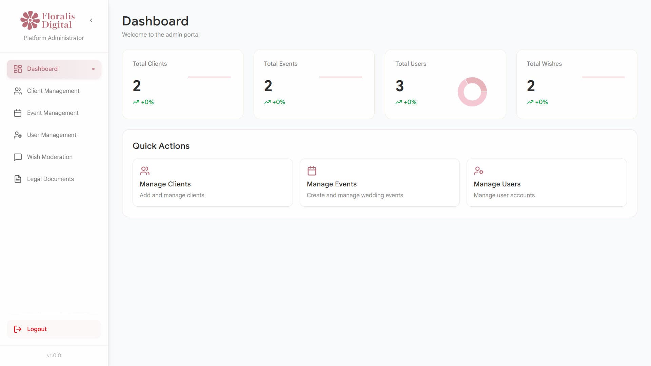Viewport: 651px width, 366px height.
Task: Click the Total Users trend arrow icon
Action: click(x=399, y=102)
